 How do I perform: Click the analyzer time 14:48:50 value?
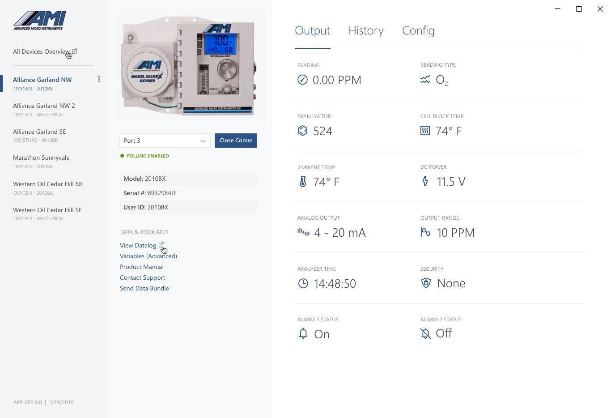pyautogui.click(x=335, y=284)
